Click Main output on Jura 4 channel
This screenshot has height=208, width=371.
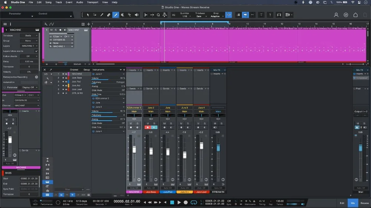tap(201, 111)
